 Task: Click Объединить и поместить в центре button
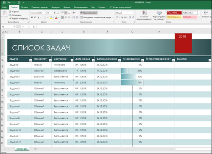96,17
